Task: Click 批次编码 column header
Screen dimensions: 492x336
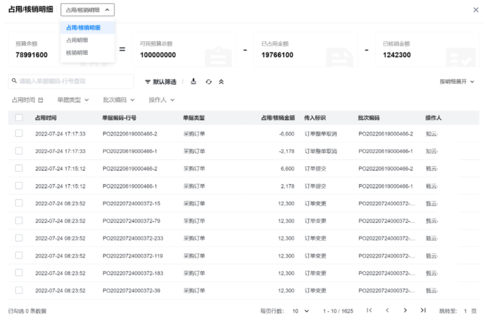Action: click(369, 118)
